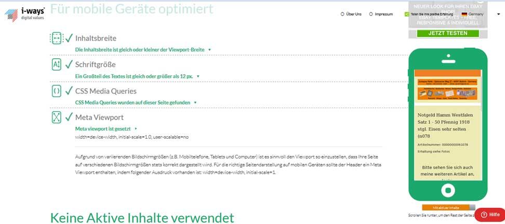The height and width of the screenshot is (224, 505).
Task: Click the i-ways digital values logo
Action: pos(25,12)
